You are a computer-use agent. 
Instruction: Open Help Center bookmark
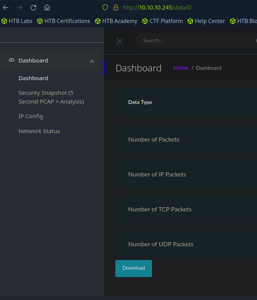click(207, 21)
